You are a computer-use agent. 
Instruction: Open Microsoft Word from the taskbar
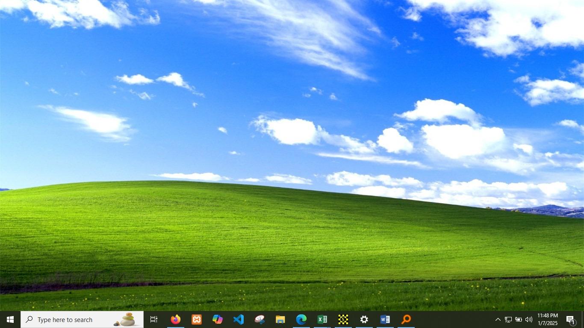pyautogui.click(x=385, y=319)
